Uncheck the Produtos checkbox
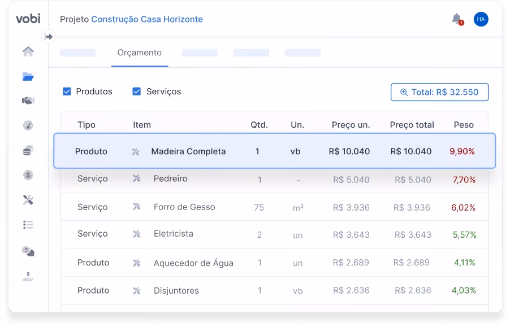 pyautogui.click(x=67, y=91)
